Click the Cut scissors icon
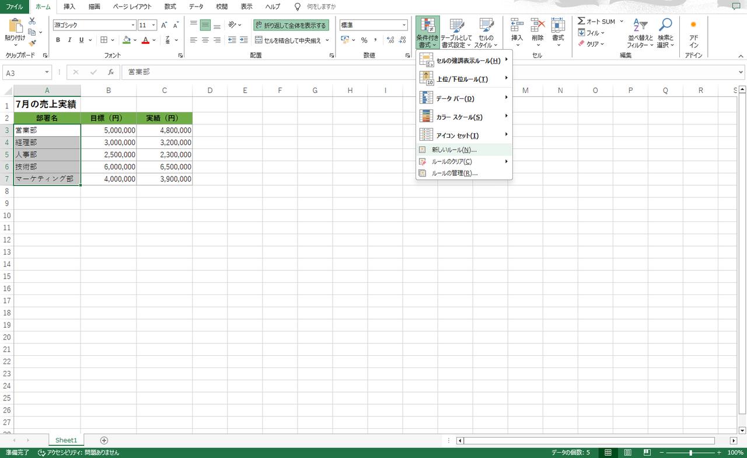This screenshot has height=458, width=747. (x=32, y=21)
